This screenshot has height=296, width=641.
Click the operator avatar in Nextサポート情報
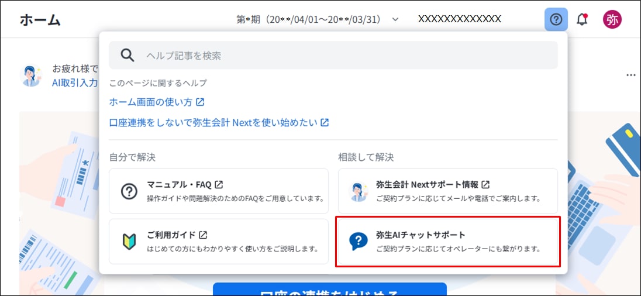(358, 191)
